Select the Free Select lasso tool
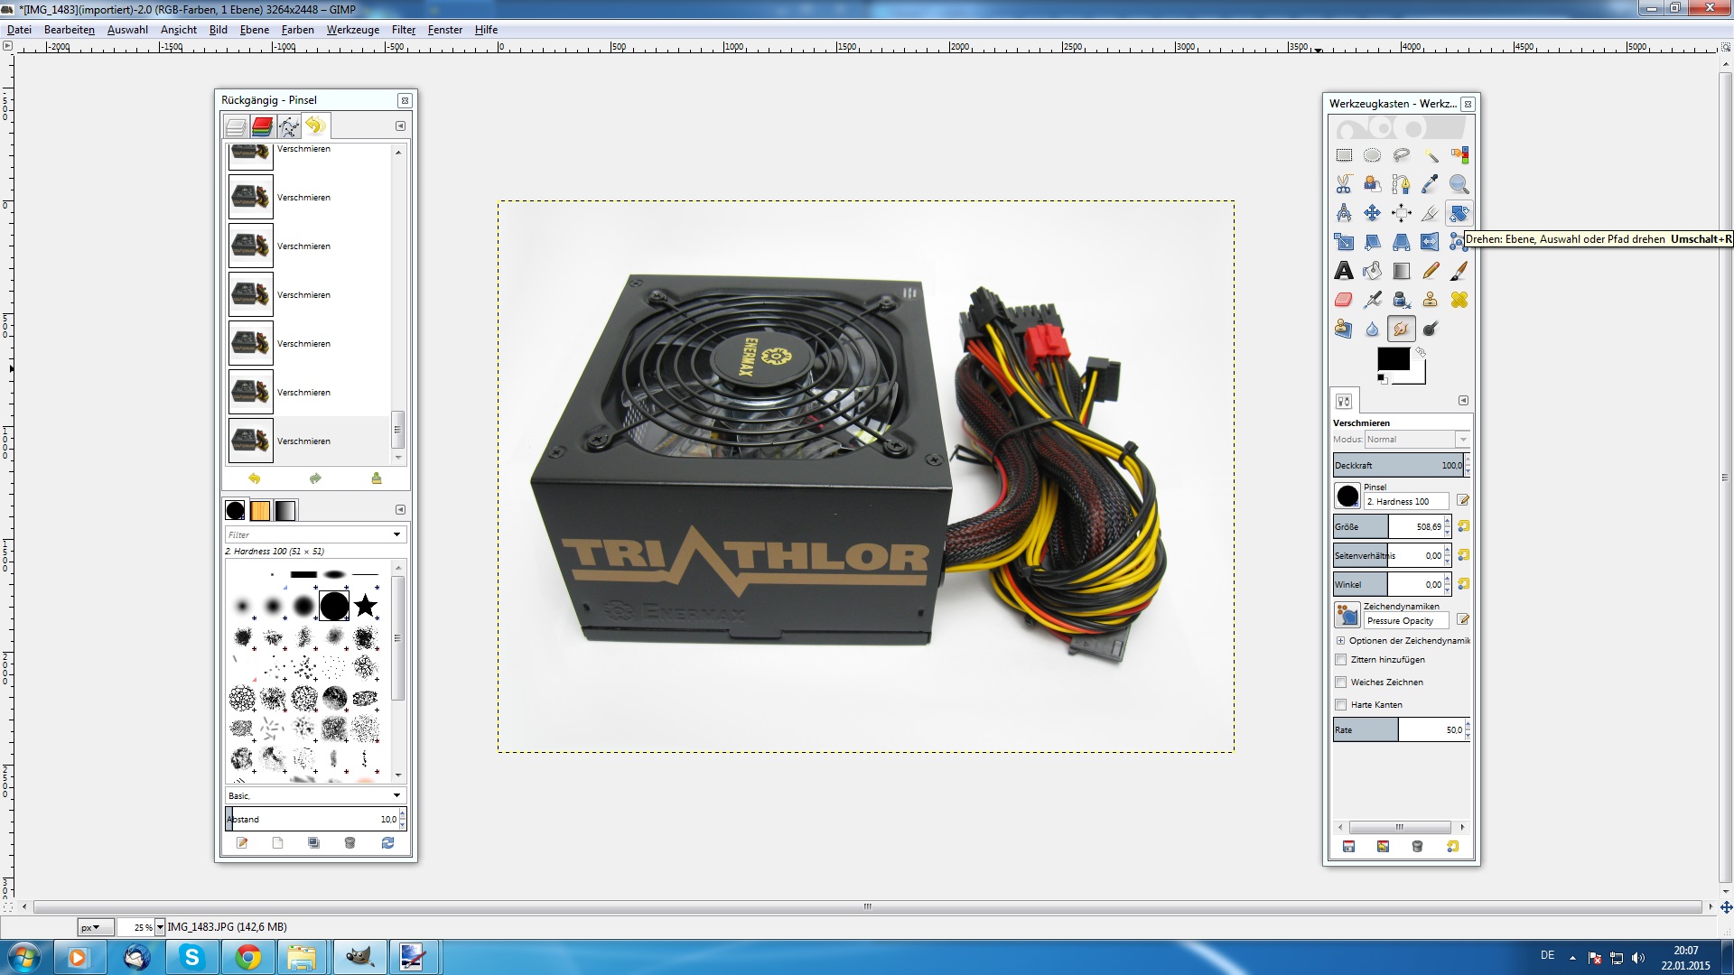This screenshot has height=975, width=1734. tap(1402, 155)
